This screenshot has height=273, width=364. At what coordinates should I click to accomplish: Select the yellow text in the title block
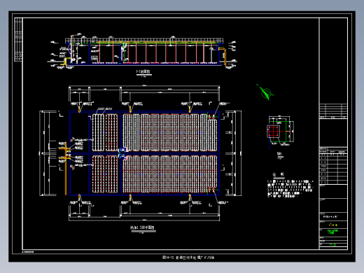point(333,225)
